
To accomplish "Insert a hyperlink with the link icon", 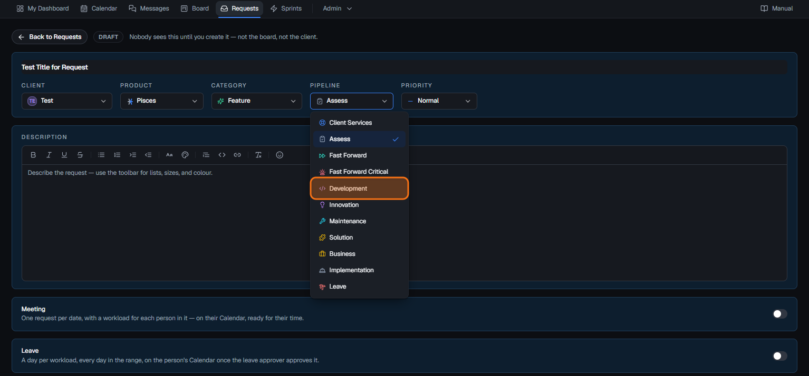I will point(237,155).
